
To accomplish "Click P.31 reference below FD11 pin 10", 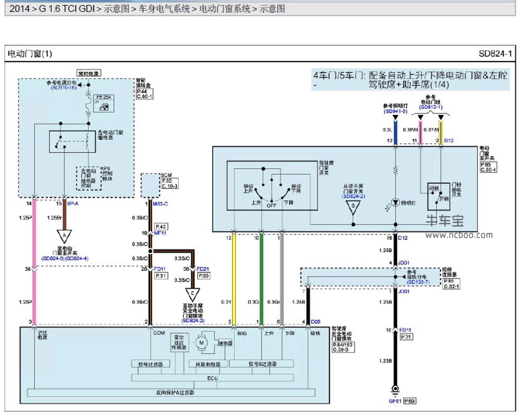I will click(406, 337).
